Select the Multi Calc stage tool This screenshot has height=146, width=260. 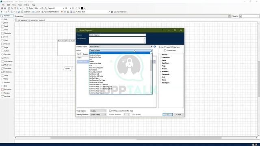[x=8, y=65]
